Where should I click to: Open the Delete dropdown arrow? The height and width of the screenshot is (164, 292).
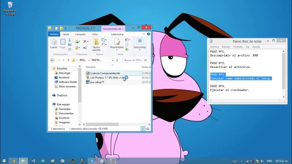pos(88,41)
